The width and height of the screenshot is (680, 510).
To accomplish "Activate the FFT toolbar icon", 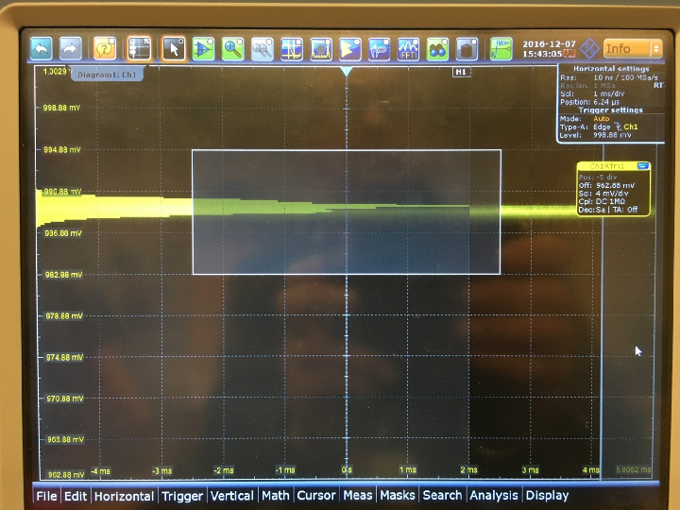I will (408, 48).
